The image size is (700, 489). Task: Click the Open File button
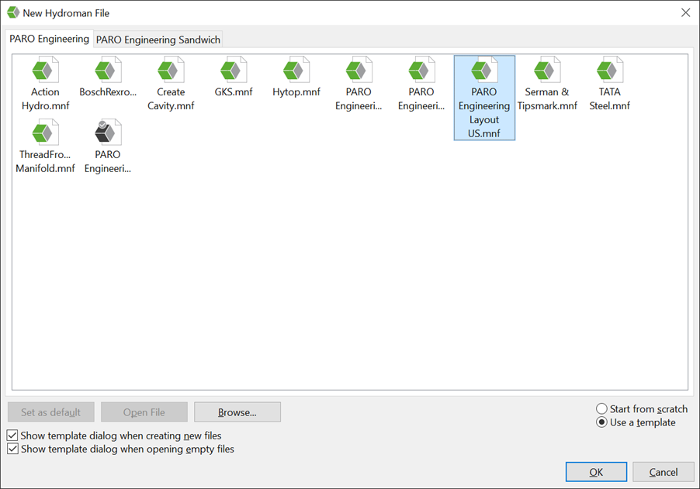click(x=144, y=412)
